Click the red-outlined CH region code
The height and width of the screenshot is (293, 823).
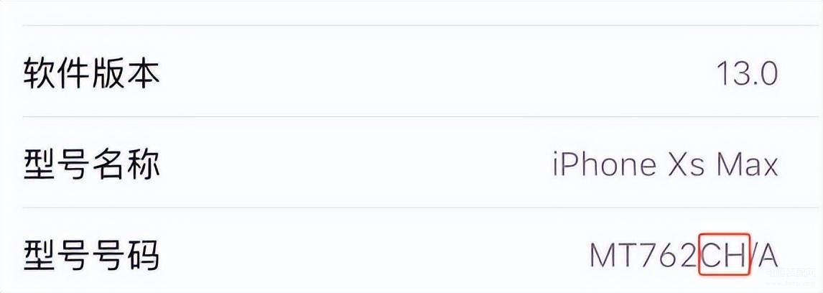click(724, 255)
